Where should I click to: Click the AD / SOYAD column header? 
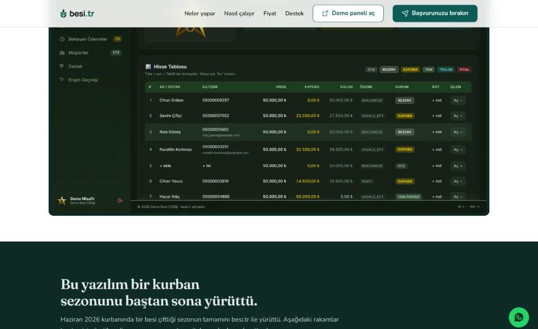pyautogui.click(x=170, y=87)
